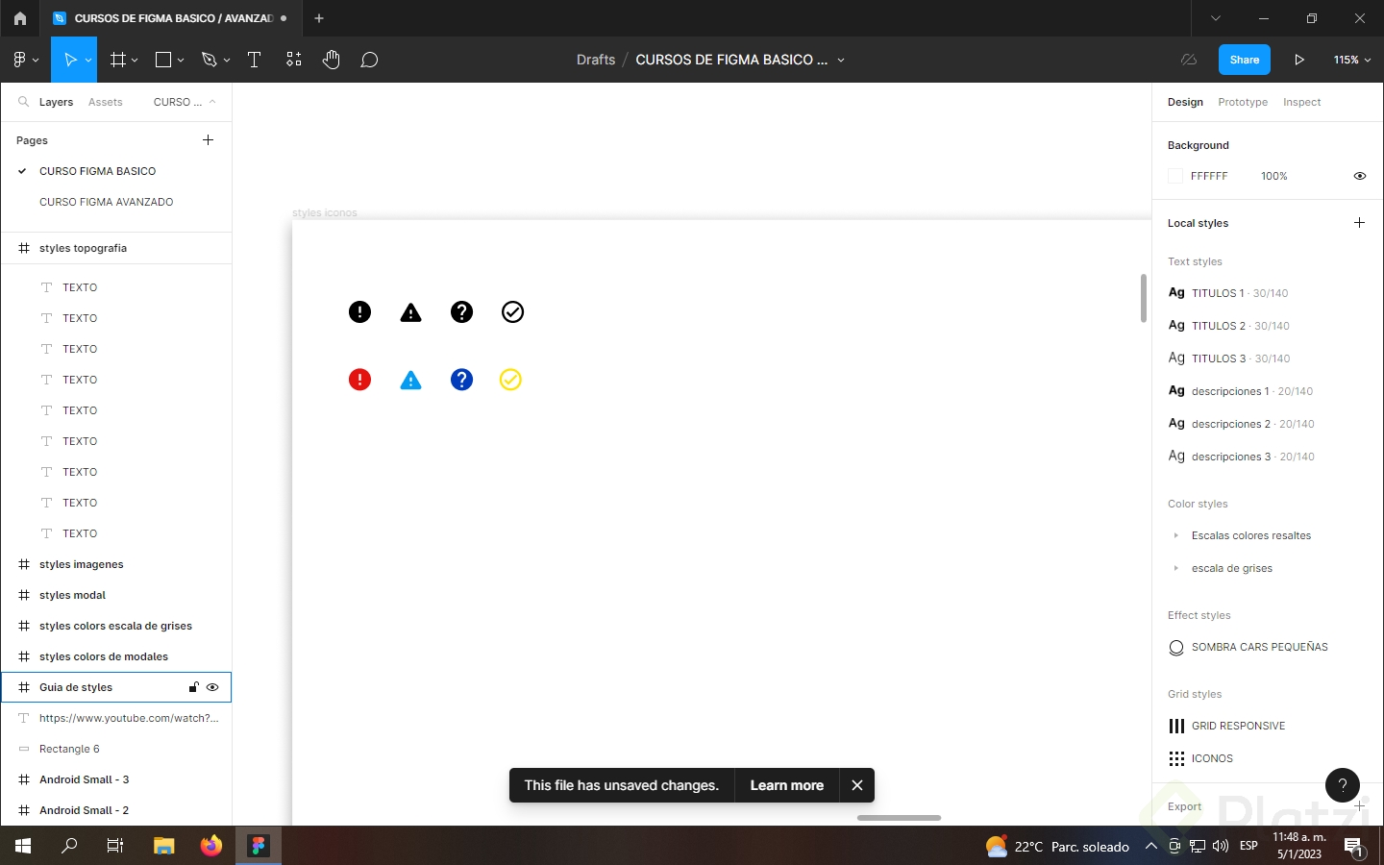
Task: Open the help question mark button
Action: (x=1343, y=785)
